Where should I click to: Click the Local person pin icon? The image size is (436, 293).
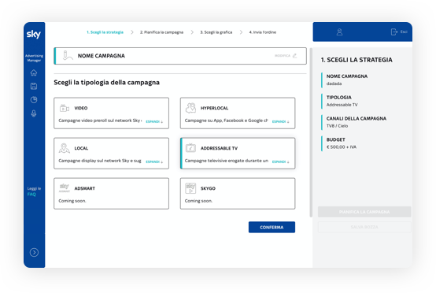coord(65,148)
